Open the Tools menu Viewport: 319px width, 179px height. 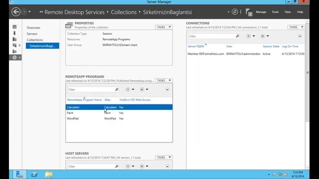(275, 12)
